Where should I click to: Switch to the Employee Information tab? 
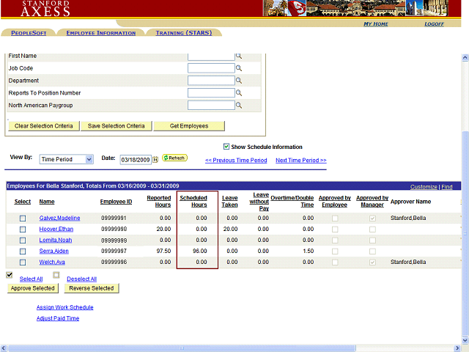(100, 33)
